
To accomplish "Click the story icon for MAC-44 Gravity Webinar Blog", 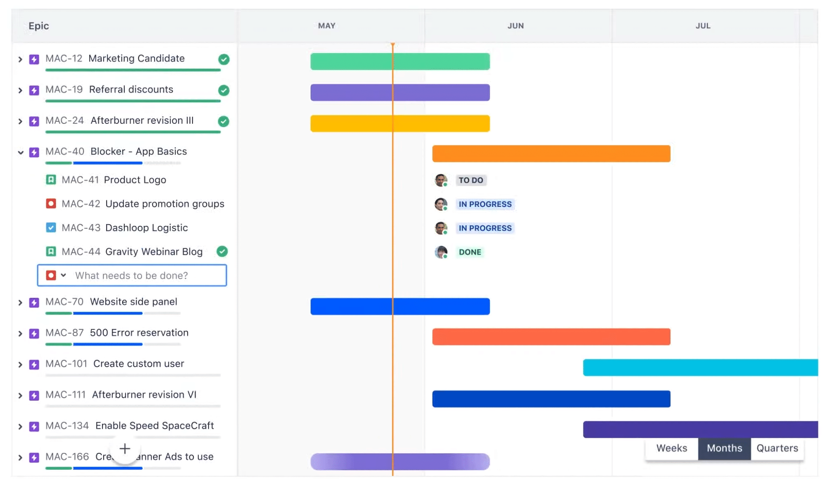I will 51,252.
